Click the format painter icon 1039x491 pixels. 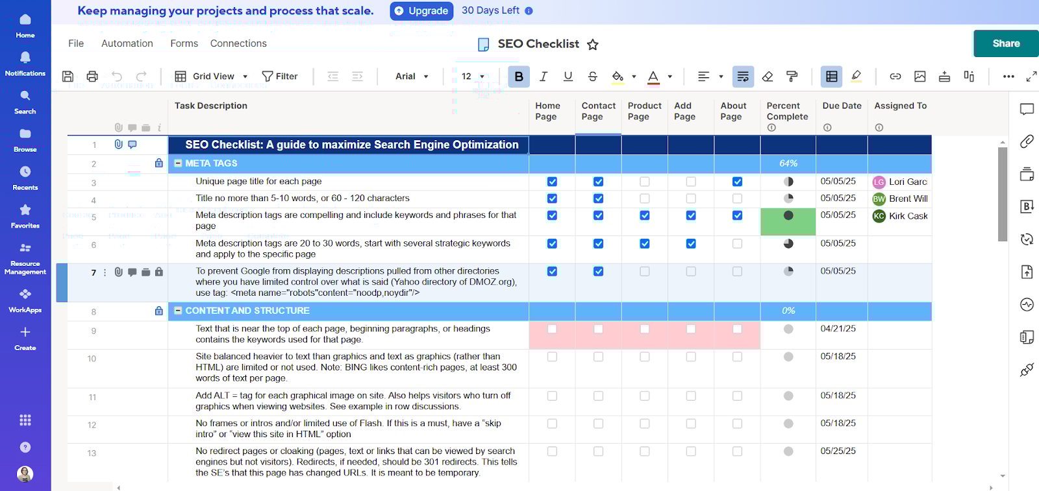(792, 77)
